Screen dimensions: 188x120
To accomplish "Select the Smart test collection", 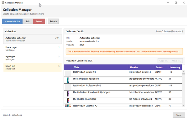I will coord(32,67).
